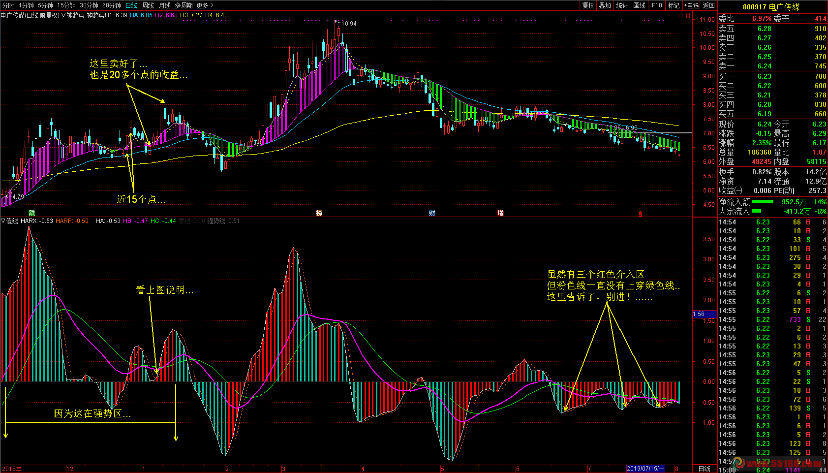Click the blue 1.56 value marker on indicator axis
The height and width of the screenshot is (473, 828).
pos(705,314)
